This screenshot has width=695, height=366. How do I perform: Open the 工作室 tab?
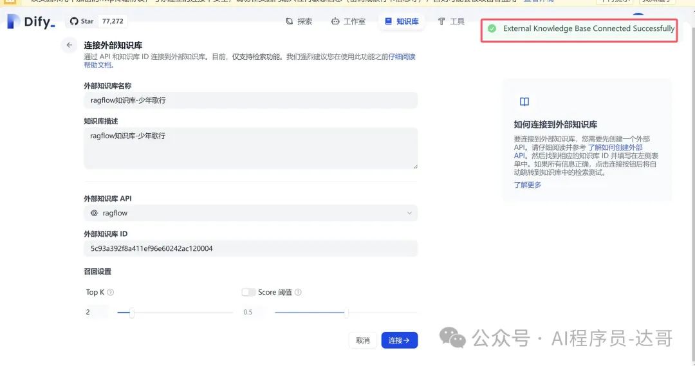tap(348, 21)
